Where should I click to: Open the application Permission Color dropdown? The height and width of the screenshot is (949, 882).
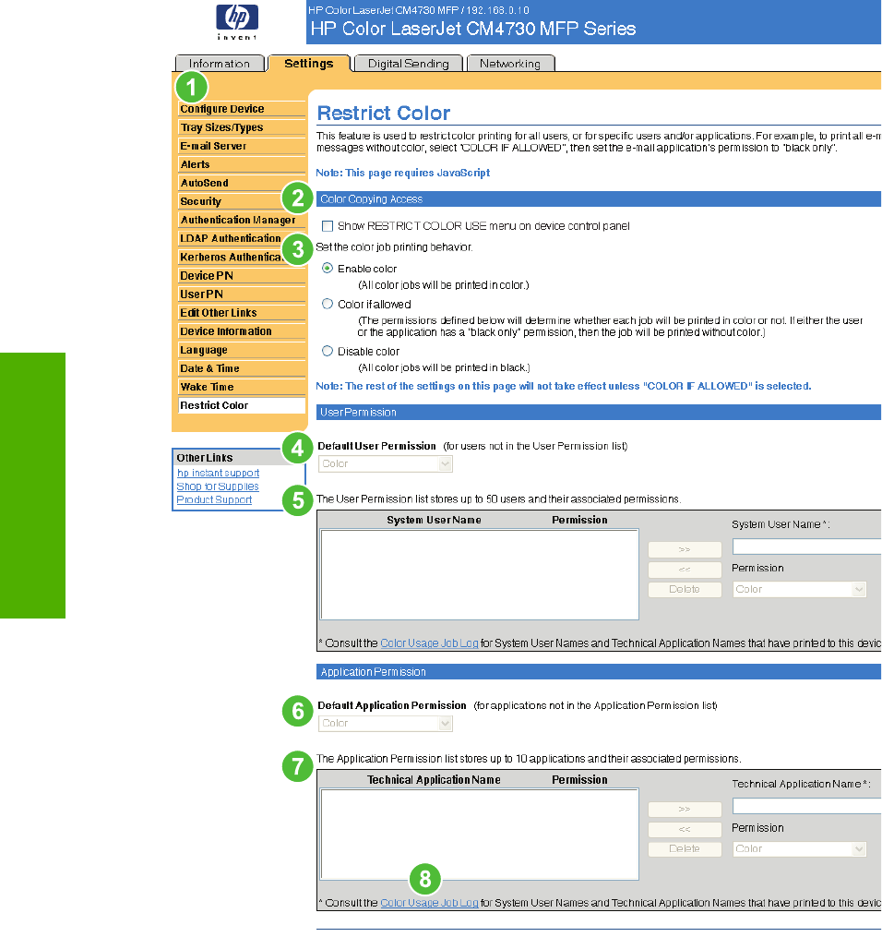pos(800,849)
